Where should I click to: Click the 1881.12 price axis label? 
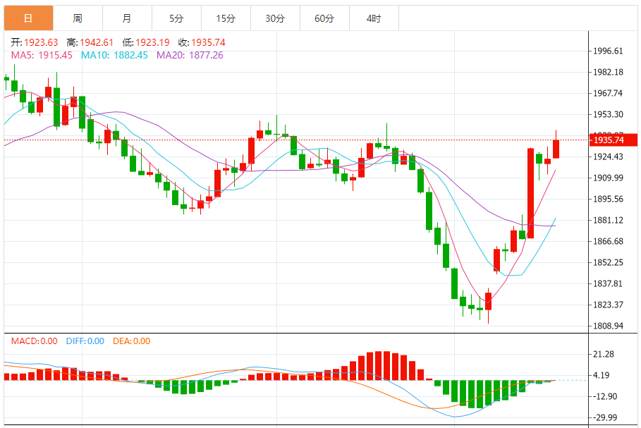point(609,220)
